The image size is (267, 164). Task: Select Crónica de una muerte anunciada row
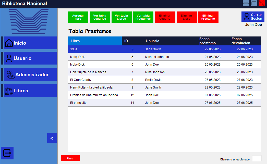tap(164, 95)
